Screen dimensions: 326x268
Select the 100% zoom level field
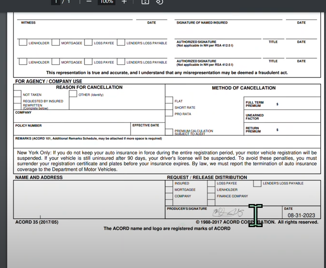107,1
